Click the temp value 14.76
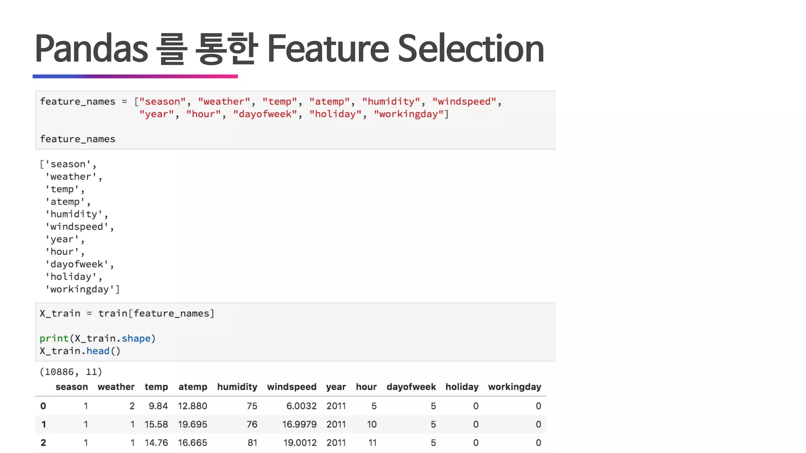This screenshot has height=453, width=806. click(x=156, y=443)
